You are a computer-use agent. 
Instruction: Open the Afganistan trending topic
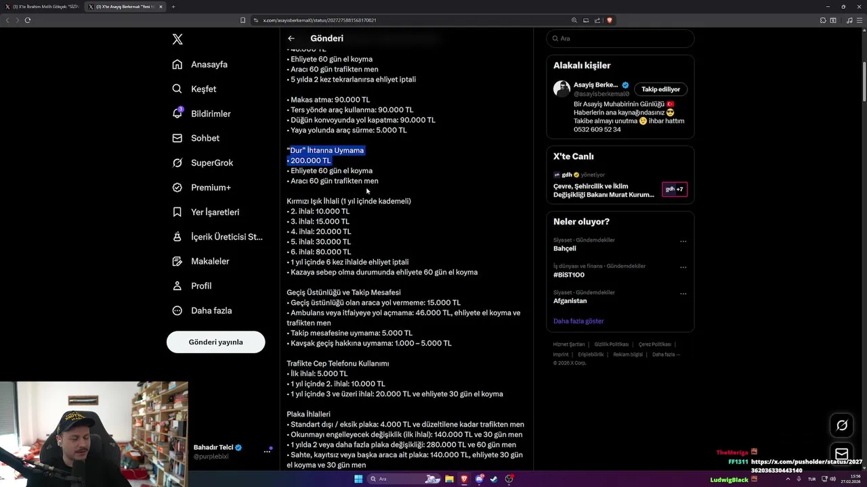coord(570,300)
